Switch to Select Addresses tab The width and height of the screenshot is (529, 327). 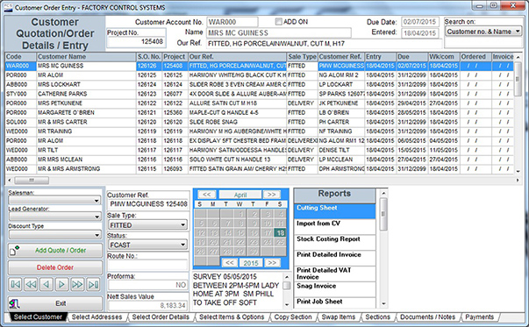pos(97,316)
